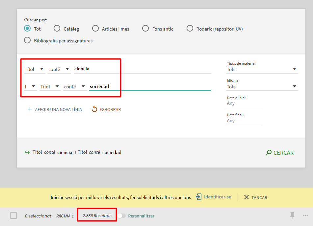The height and width of the screenshot is (226, 313).
Task: Select the Articles i més search scope
Action: [x=95, y=29]
